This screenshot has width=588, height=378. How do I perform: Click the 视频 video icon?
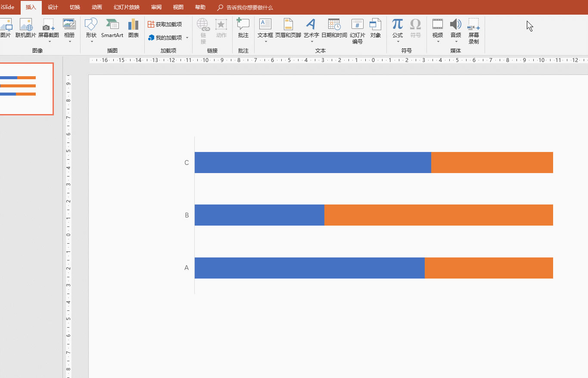pyautogui.click(x=438, y=25)
